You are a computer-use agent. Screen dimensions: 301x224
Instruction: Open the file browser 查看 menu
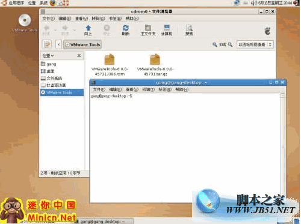81,19
